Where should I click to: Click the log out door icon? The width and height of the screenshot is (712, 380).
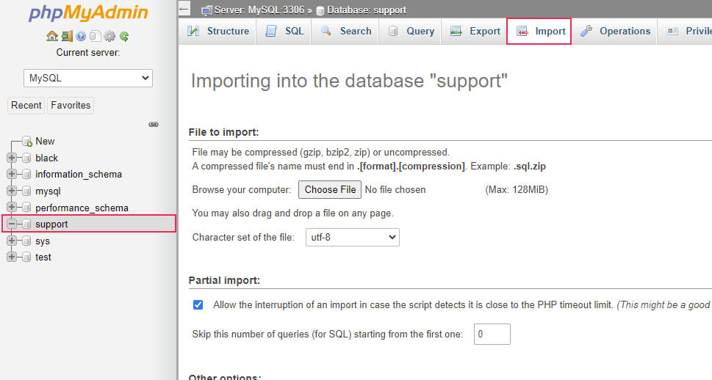67,36
